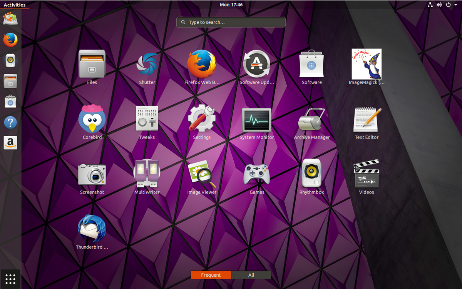Click the Type to search field
The image size is (462, 289).
231,22
